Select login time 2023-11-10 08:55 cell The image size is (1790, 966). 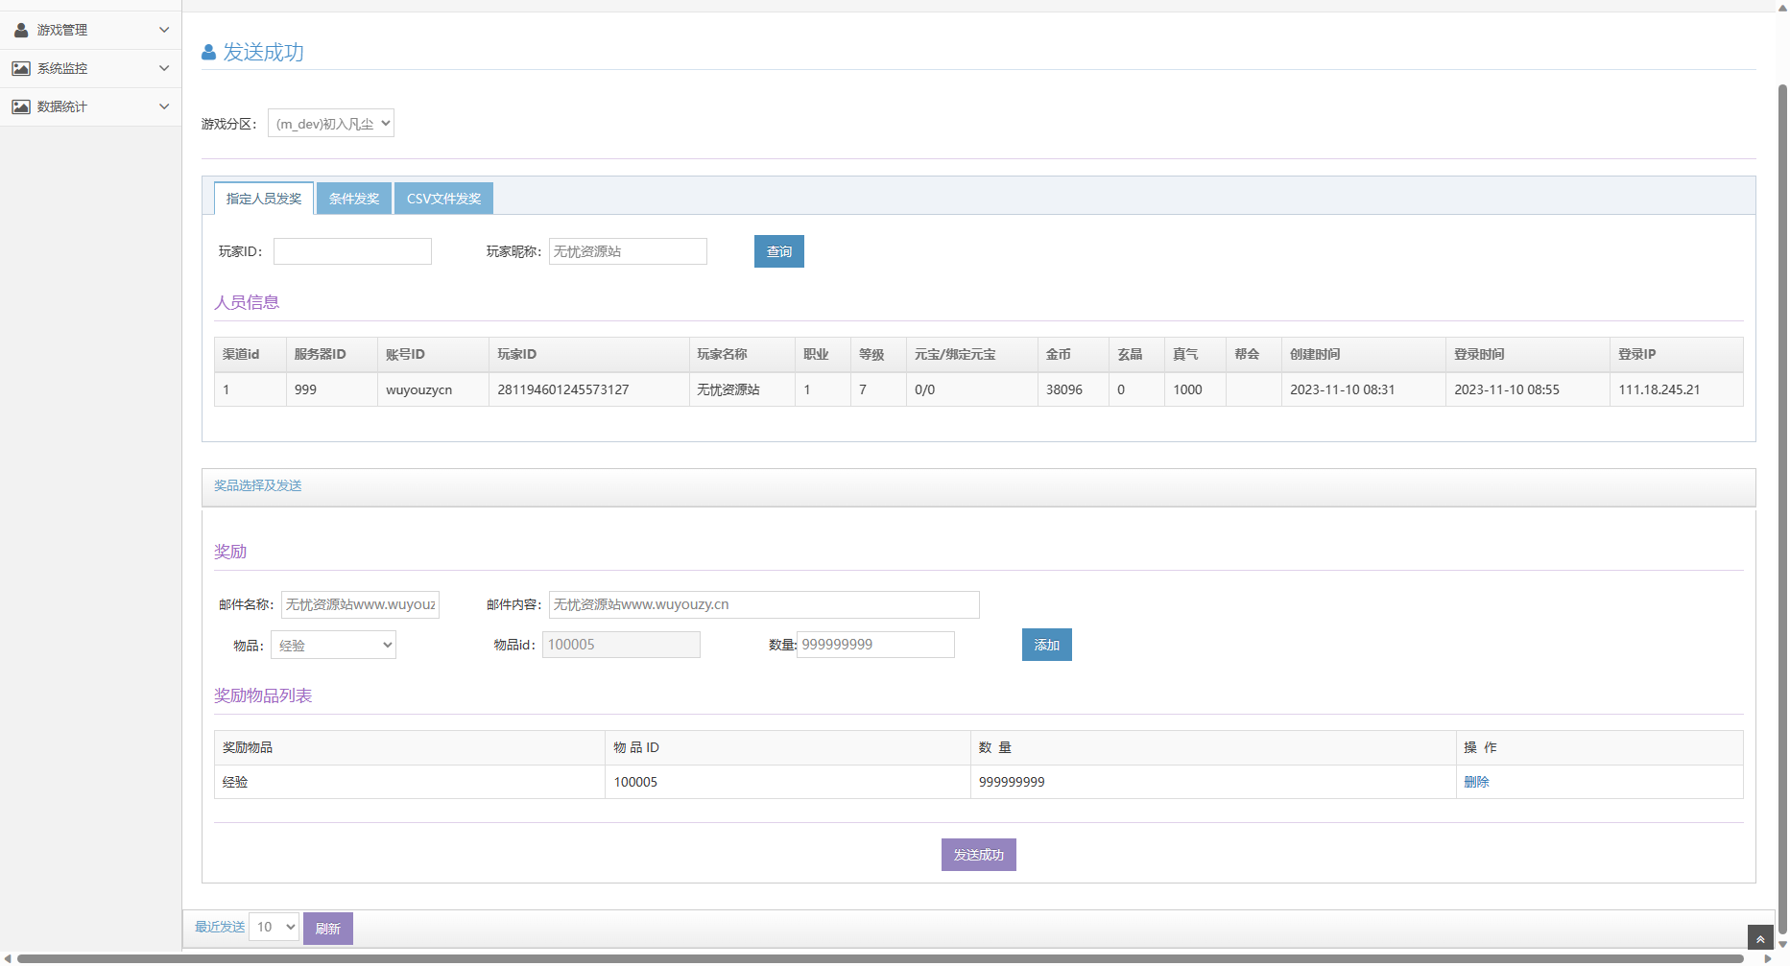tap(1528, 389)
